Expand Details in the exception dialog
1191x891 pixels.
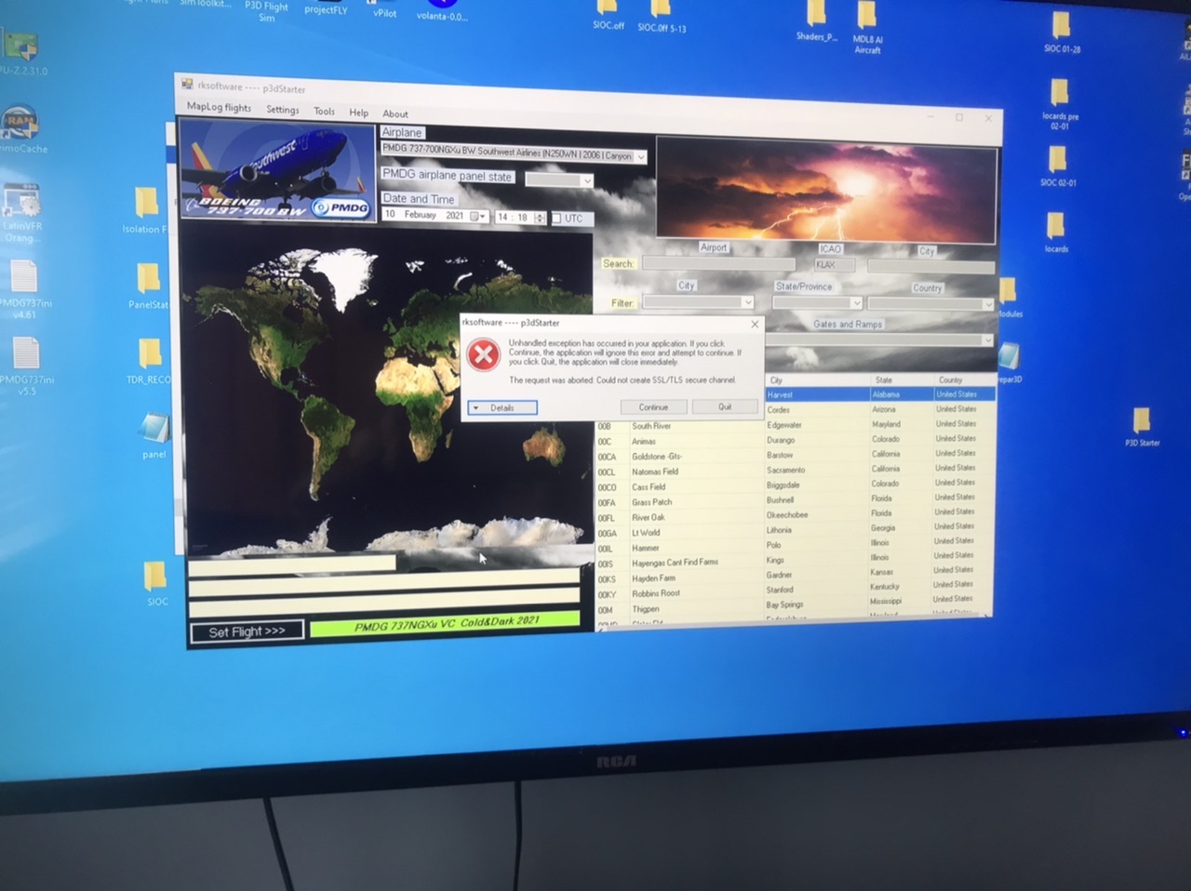[502, 407]
